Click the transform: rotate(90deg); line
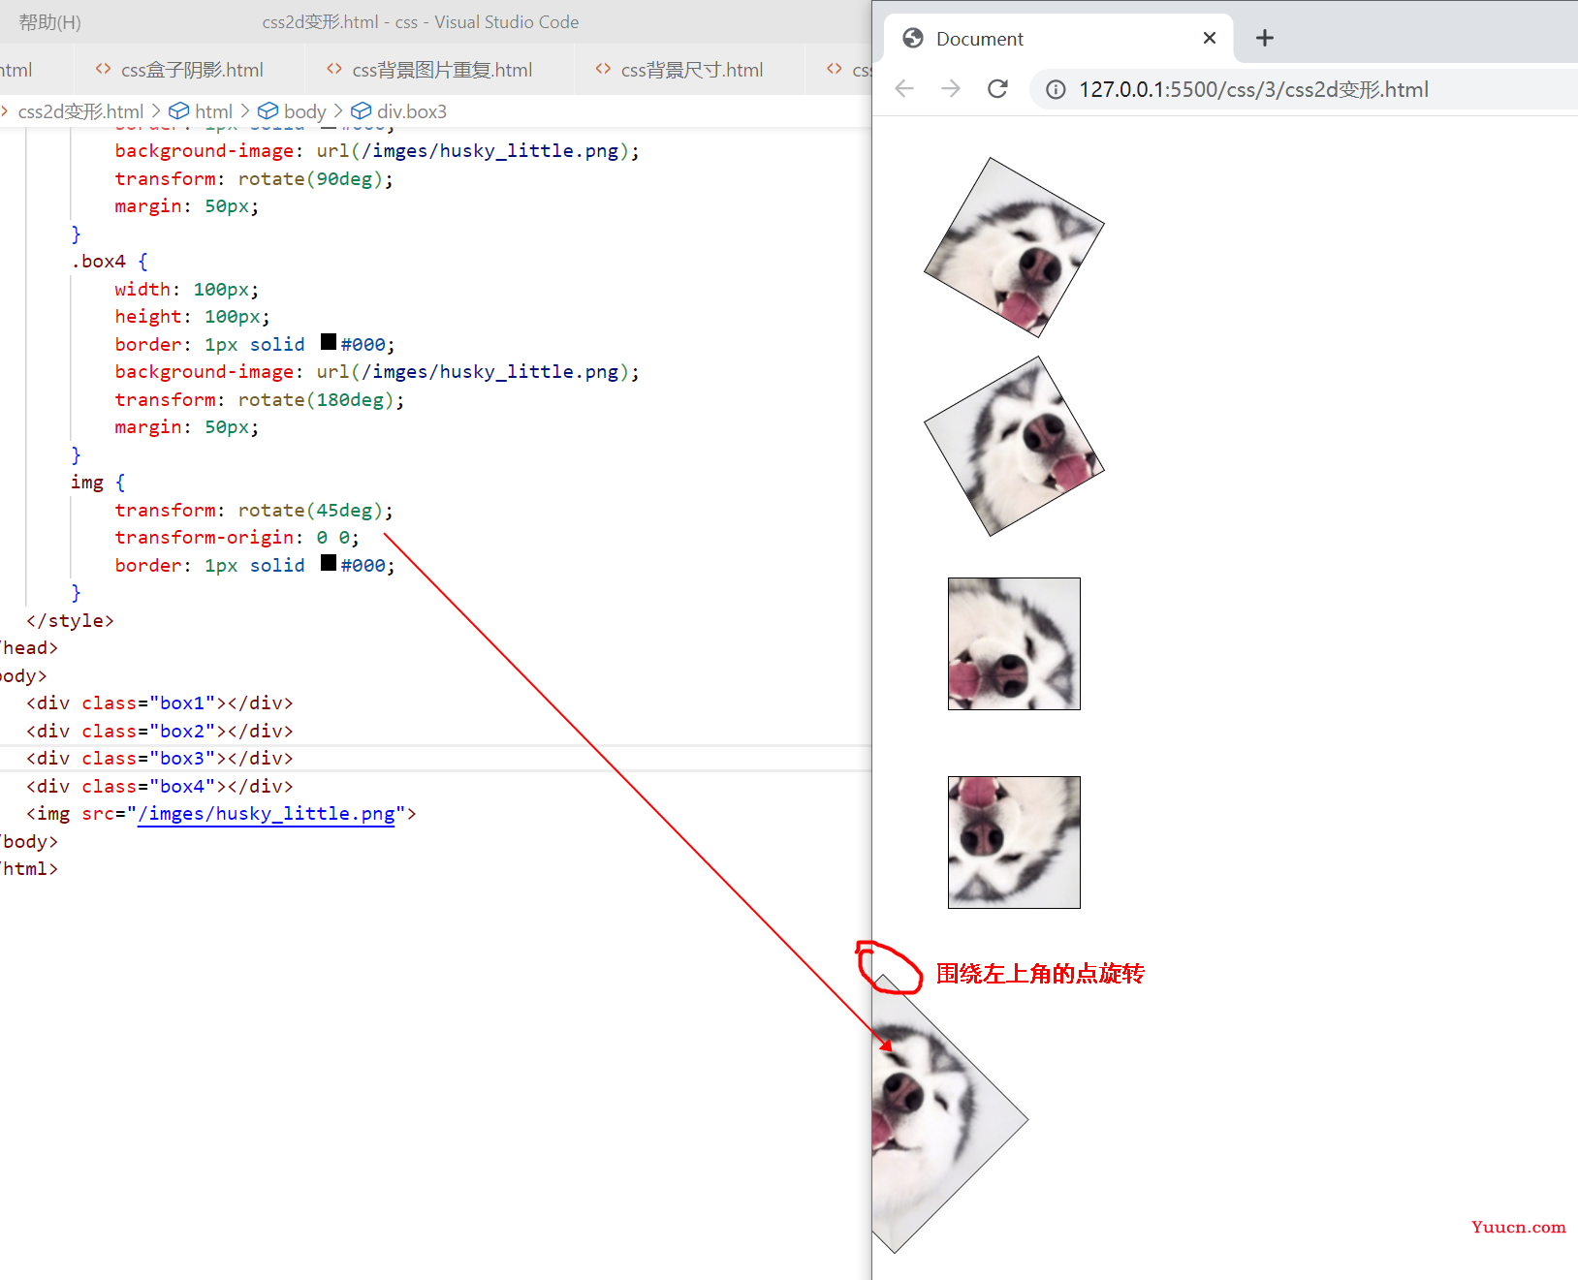1578x1280 pixels. (254, 179)
